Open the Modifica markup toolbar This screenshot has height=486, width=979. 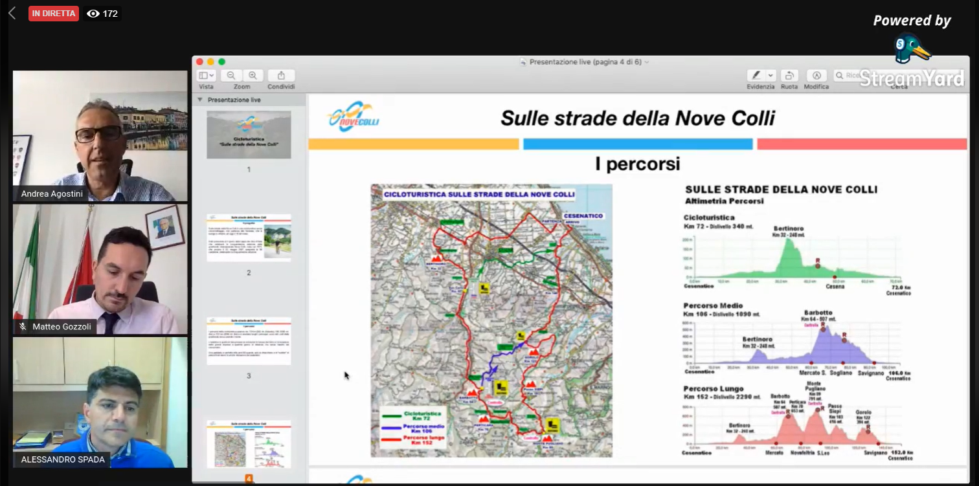[x=816, y=76]
